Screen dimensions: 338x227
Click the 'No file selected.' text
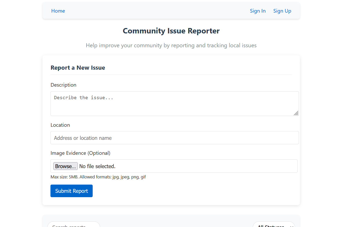[97, 166]
